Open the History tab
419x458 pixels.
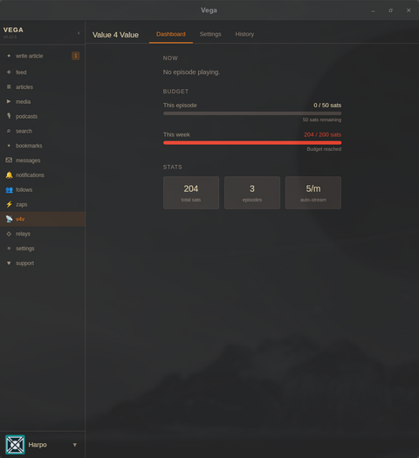244,34
